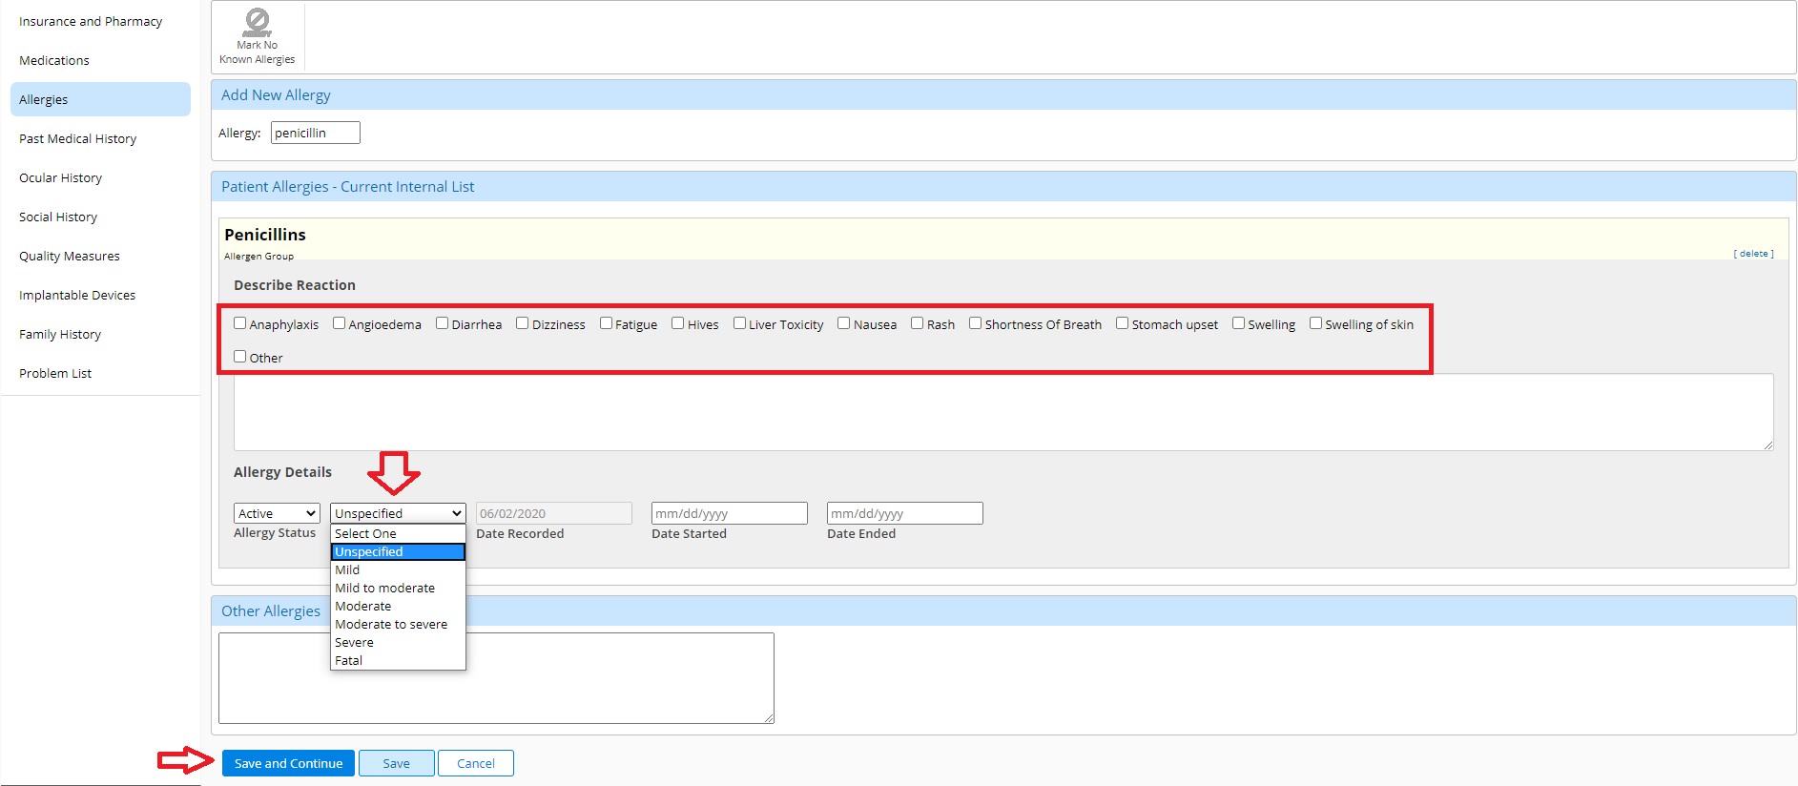The height and width of the screenshot is (786, 1798).
Task: Tick the Dizziness checkbox
Action: click(522, 323)
